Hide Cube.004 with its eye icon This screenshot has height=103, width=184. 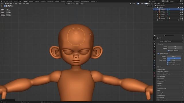[180, 11]
